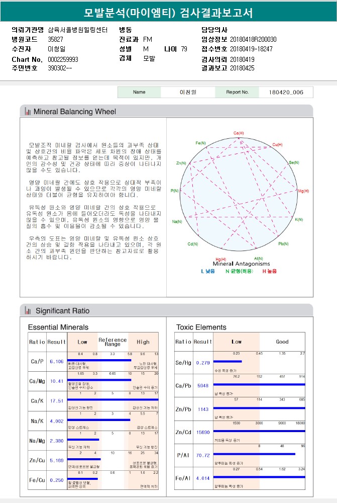
Task: Click the red legend entry H 높음
Action: click(269, 272)
